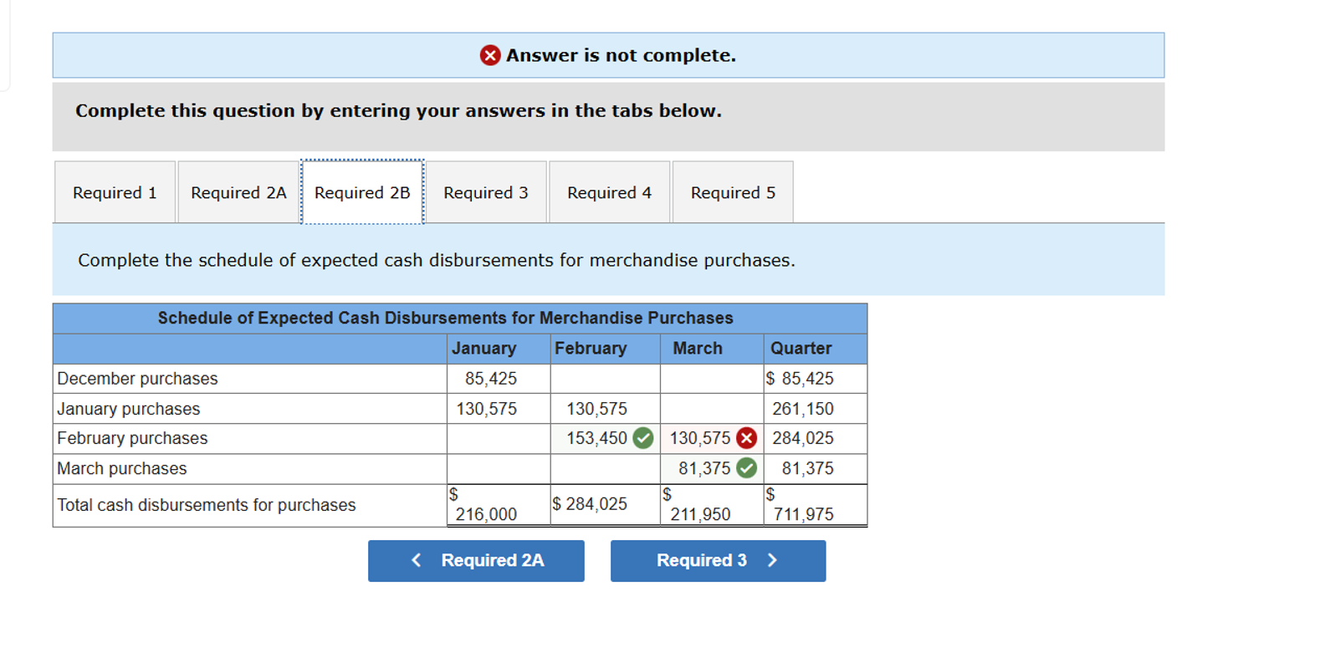
Task: Click empty January cell in February purchases row
Action: [499, 438]
